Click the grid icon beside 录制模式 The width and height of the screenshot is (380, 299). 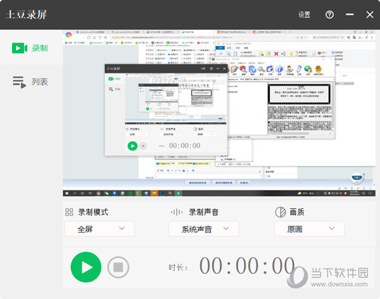tap(69, 212)
